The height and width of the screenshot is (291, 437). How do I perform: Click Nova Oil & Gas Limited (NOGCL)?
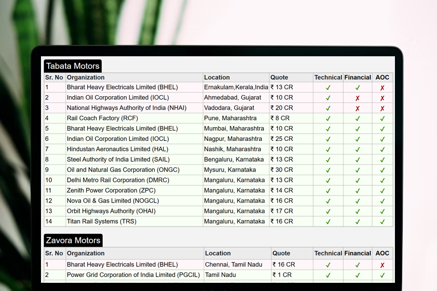[x=113, y=201]
